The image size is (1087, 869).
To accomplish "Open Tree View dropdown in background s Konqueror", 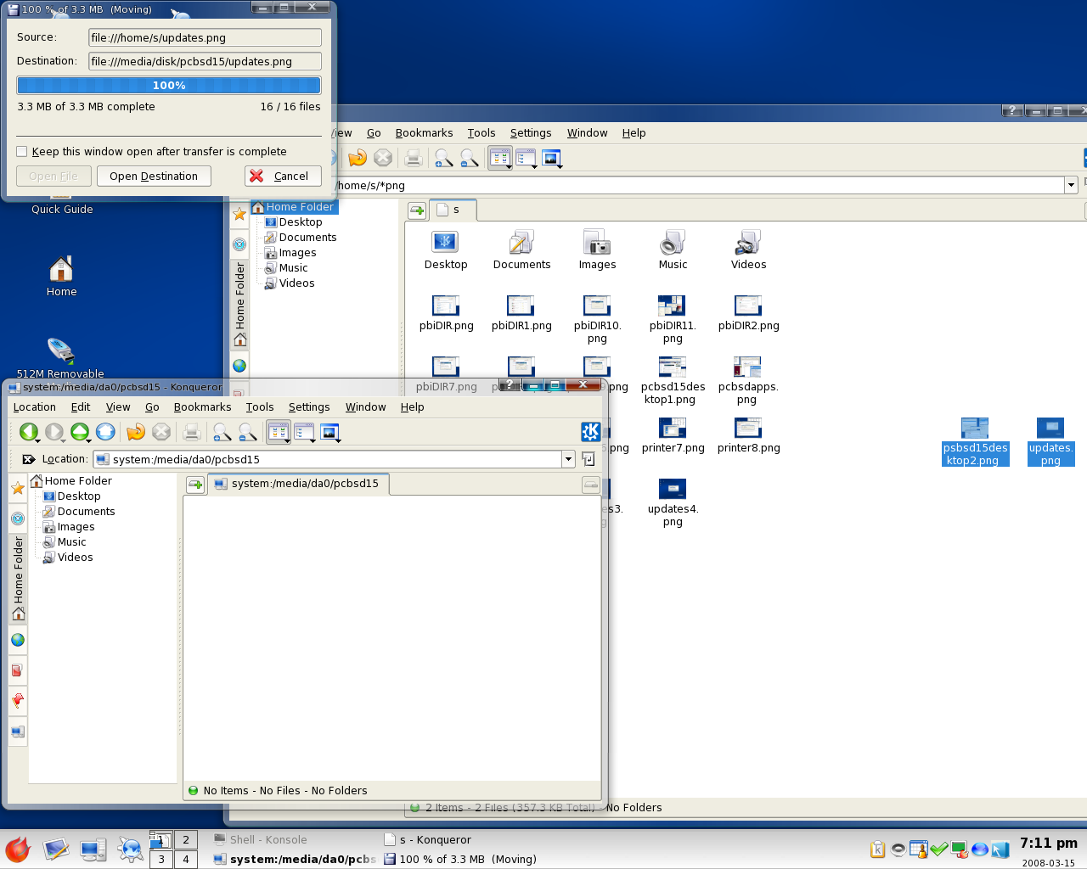I will pyautogui.click(x=526, y=159).
